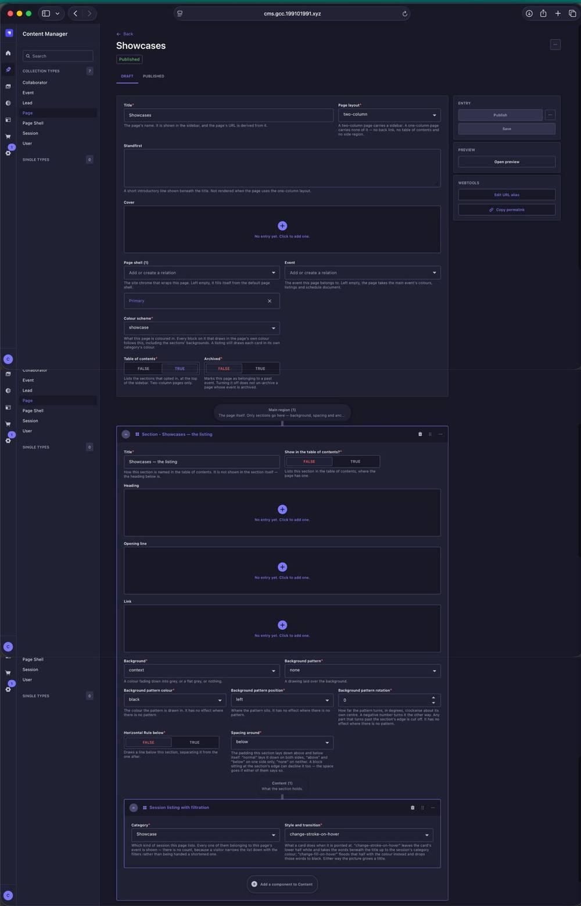Go back with Safari's back arrow
Image resolution: width=581 pixels, height=906 pixels.
tap(76, 13)
